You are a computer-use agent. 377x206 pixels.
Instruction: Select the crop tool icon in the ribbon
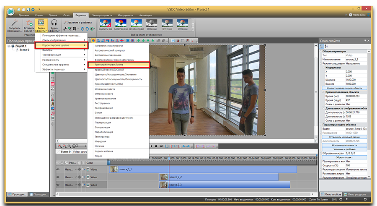[75, 29]
